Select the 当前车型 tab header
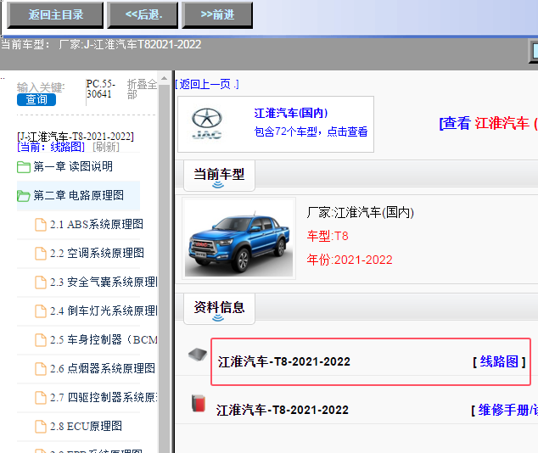The width and height of the screenshot is (538, 453). tap(219, 176)
